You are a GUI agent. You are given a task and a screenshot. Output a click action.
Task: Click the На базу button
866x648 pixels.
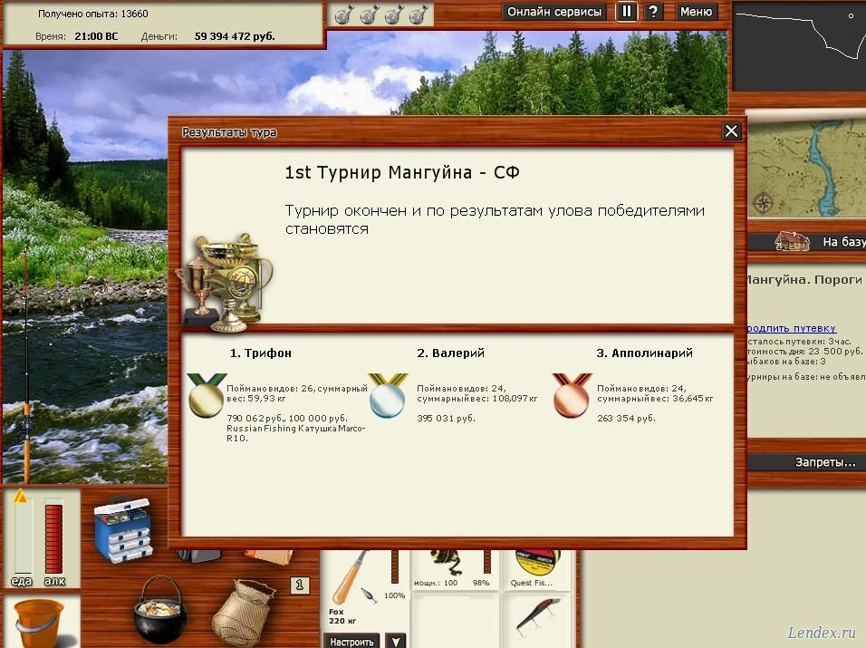[842, 242]
